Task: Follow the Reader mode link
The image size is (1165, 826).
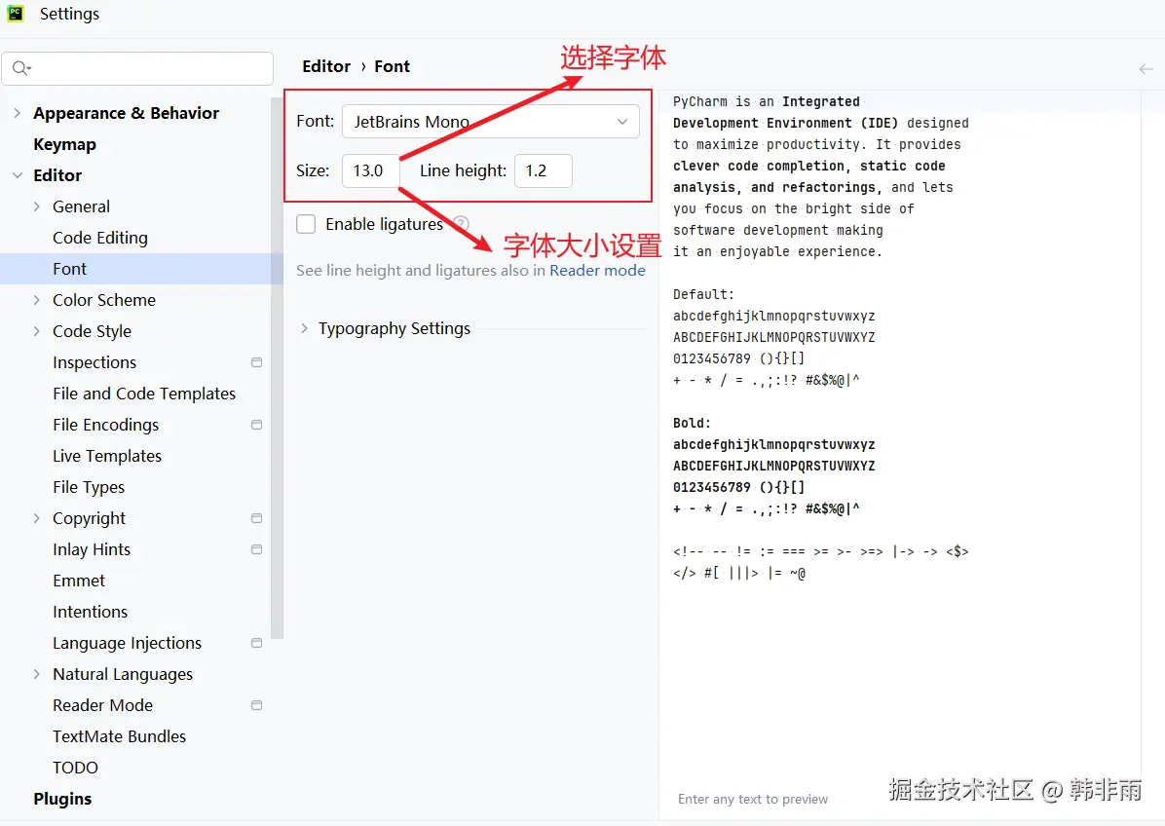Action: coord(597,271)
